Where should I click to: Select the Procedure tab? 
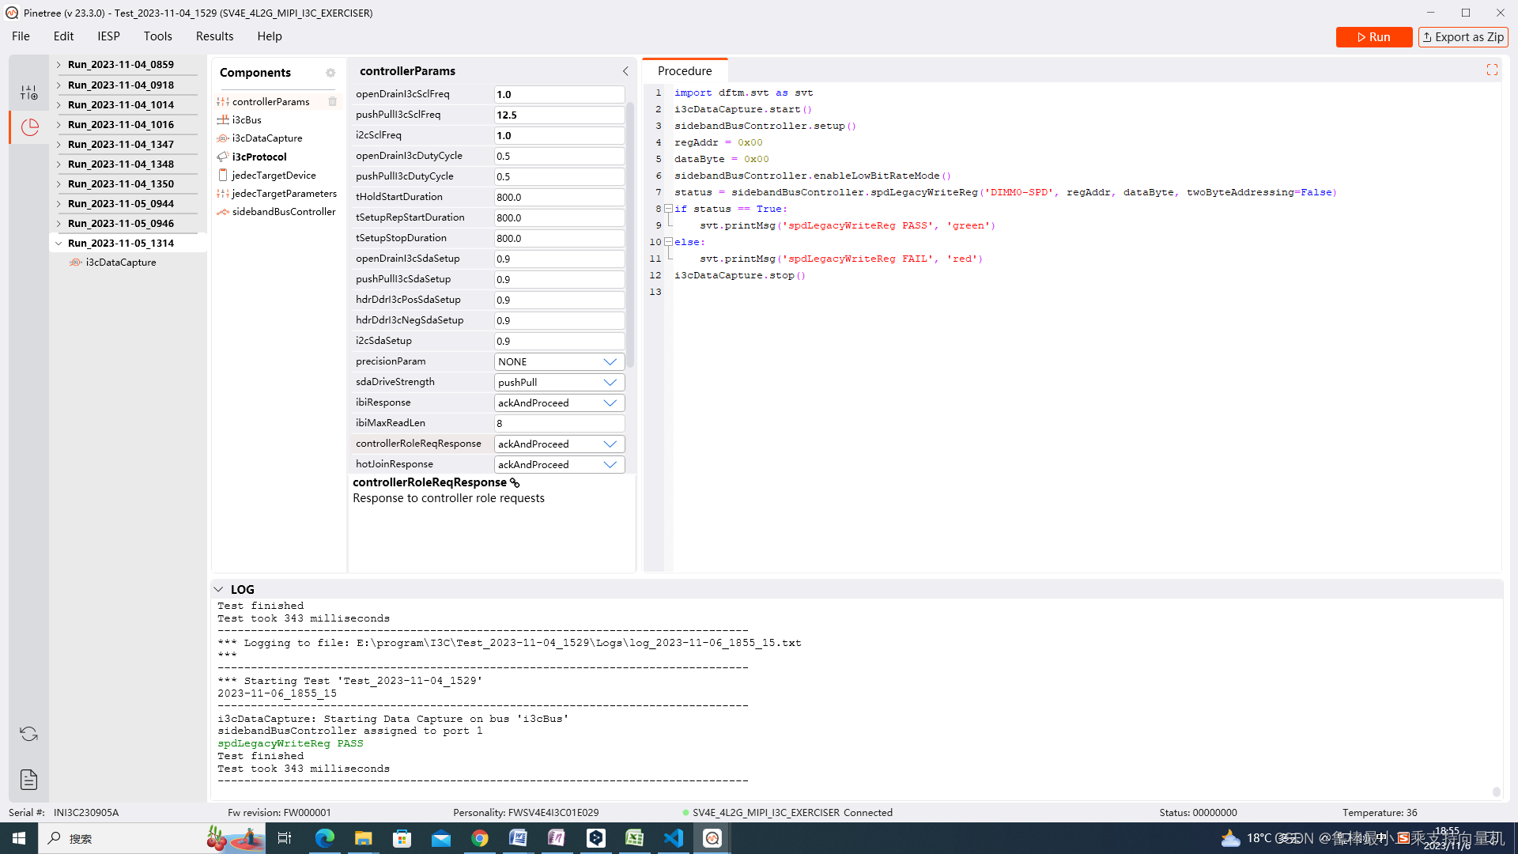(685, 71)
